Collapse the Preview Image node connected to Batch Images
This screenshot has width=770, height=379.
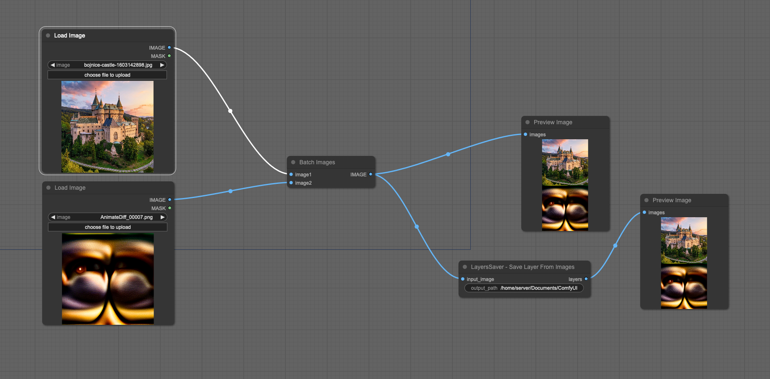click(528, 122)
